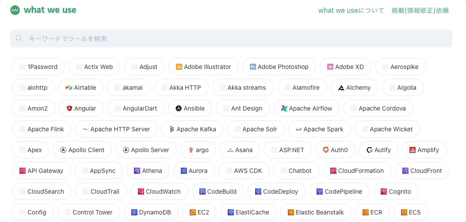The height and width of the screenshot is (222, 466).
Task: Click the ECR icon
Action: click(366, 212)
